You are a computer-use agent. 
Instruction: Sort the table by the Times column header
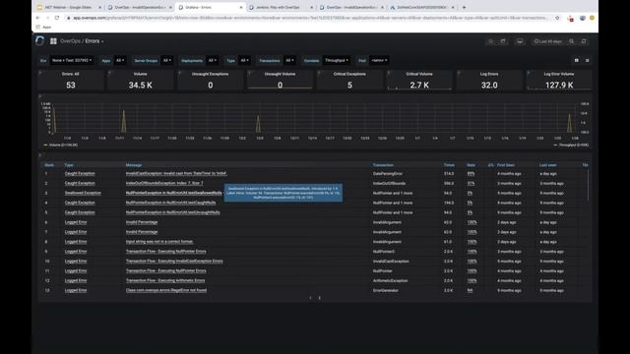tap(449, 165)
